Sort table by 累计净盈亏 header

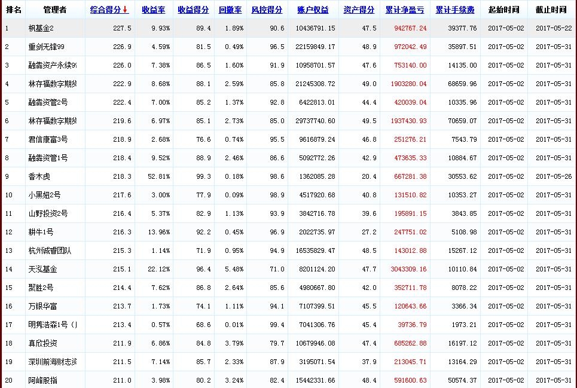click(x=405, y=10)
